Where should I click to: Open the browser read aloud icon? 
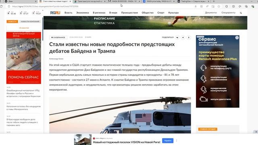pos(207,6)
